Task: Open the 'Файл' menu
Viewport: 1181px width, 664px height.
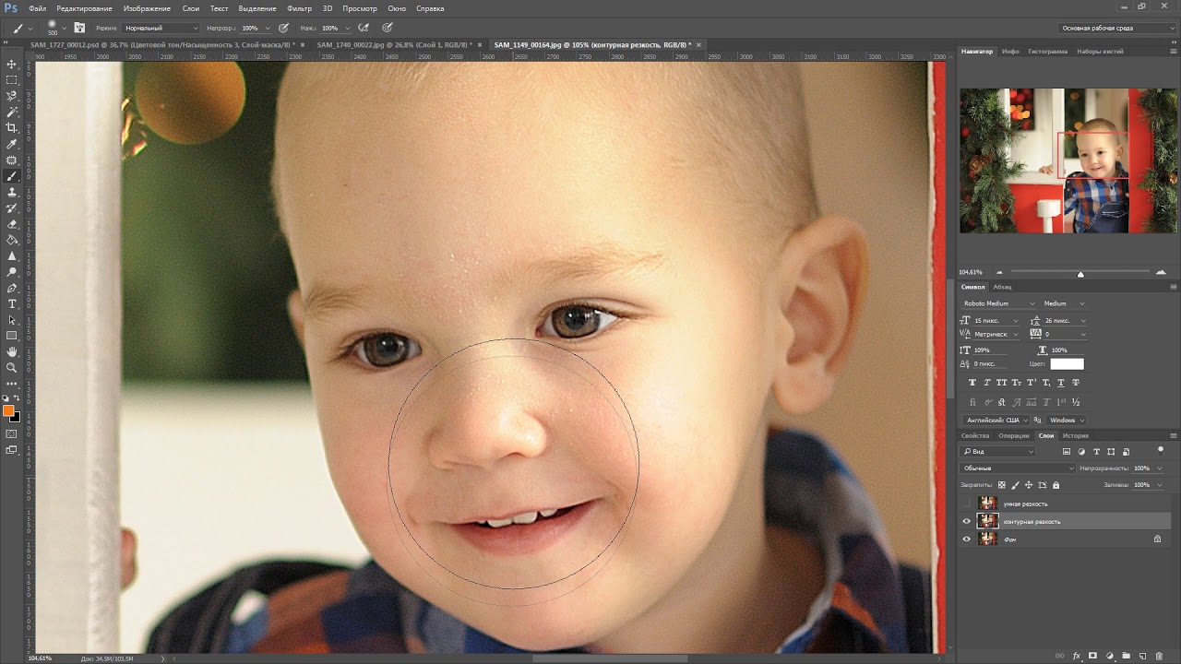Action: (37, 8)
